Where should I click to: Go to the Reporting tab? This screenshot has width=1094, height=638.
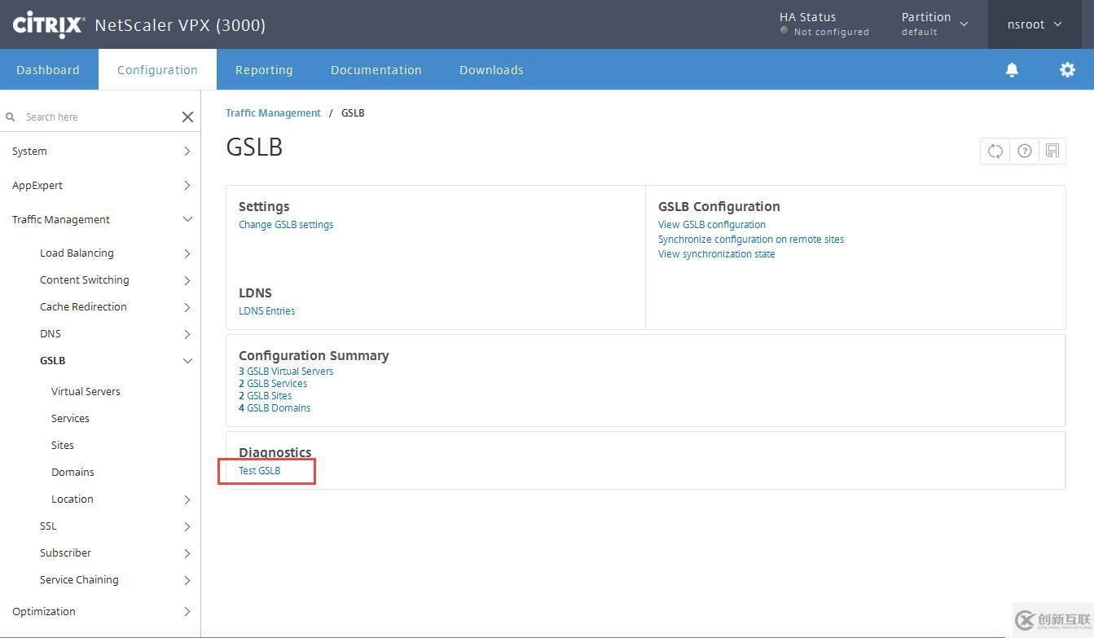264,70
